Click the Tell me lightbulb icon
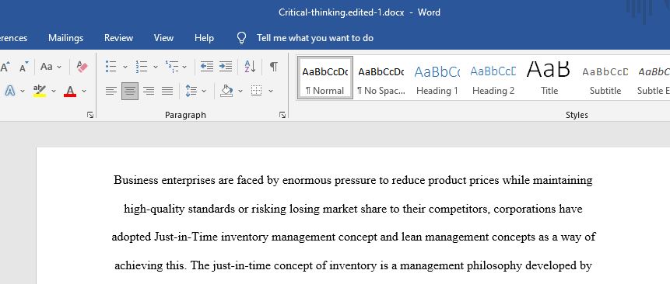Image resolution: width=670 pixels, height=284 pixels. pos(242,38)
